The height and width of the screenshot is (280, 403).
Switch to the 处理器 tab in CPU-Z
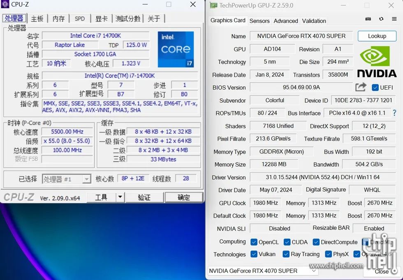[x=14, y=18]
